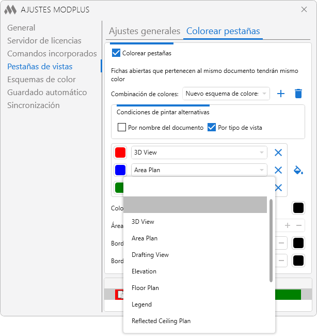Open Servidor de licencias section

pos(44,41)
